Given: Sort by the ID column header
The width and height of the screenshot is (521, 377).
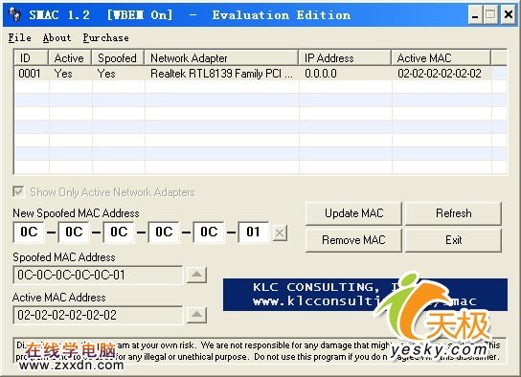Looking at the screenshot, I should pos(32,58).
